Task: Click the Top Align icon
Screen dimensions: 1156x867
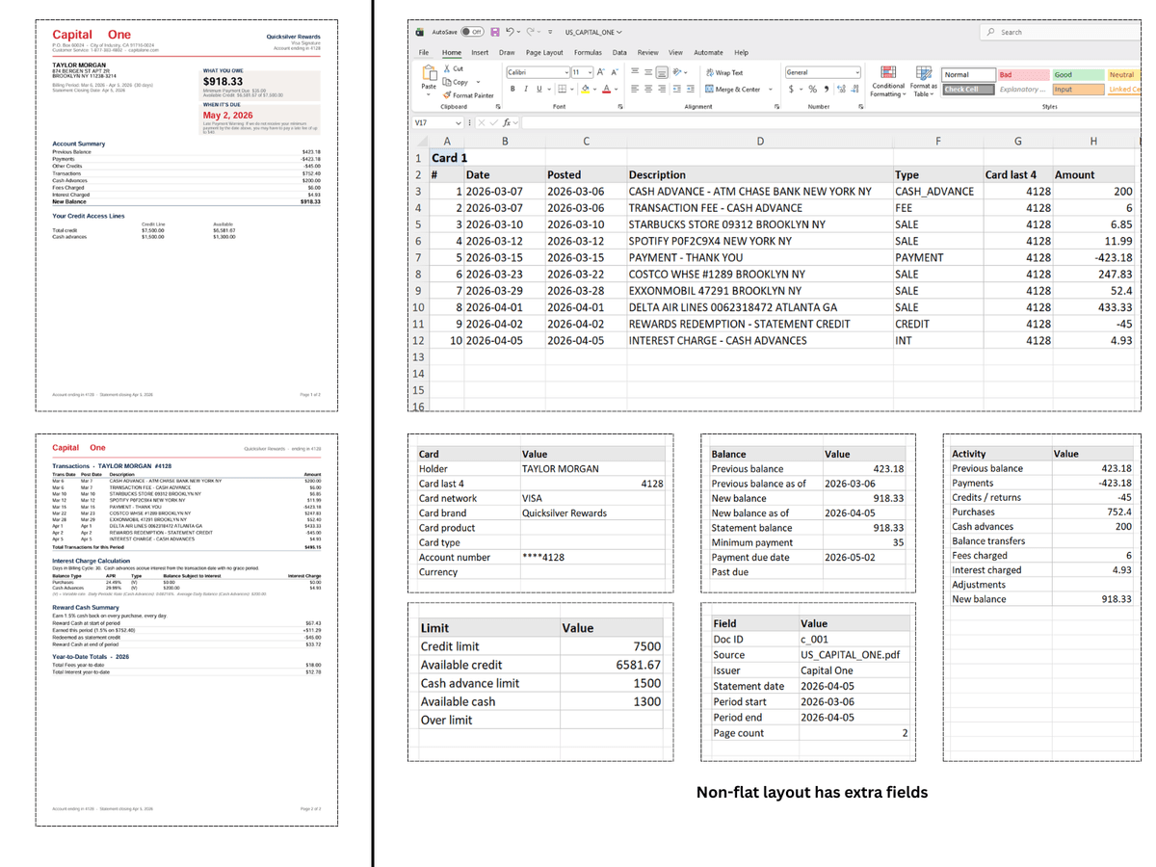Action: point(635,71)
